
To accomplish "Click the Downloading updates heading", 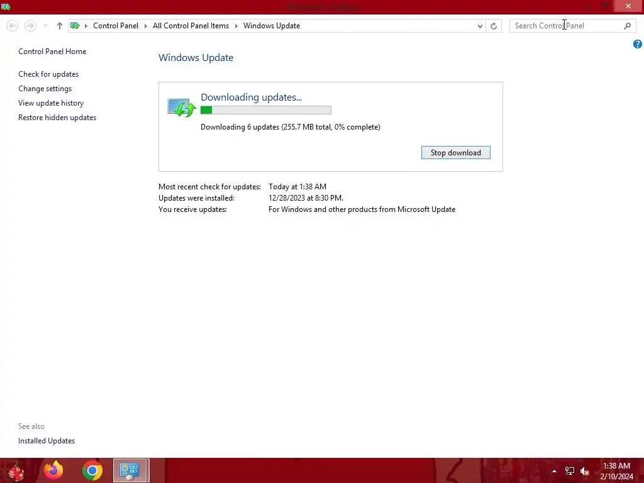I will (251, 97).
